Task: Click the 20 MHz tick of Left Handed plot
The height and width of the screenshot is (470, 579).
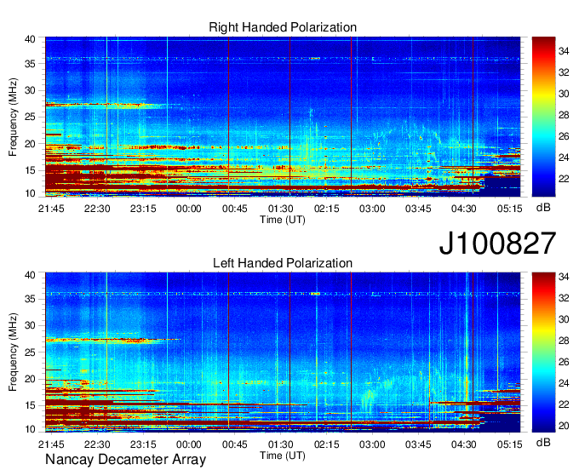Action: [30, 379]
